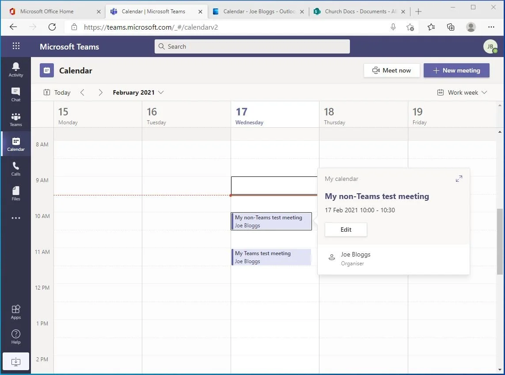View site information lock icon
505x375 pixels.
[74, 27]
